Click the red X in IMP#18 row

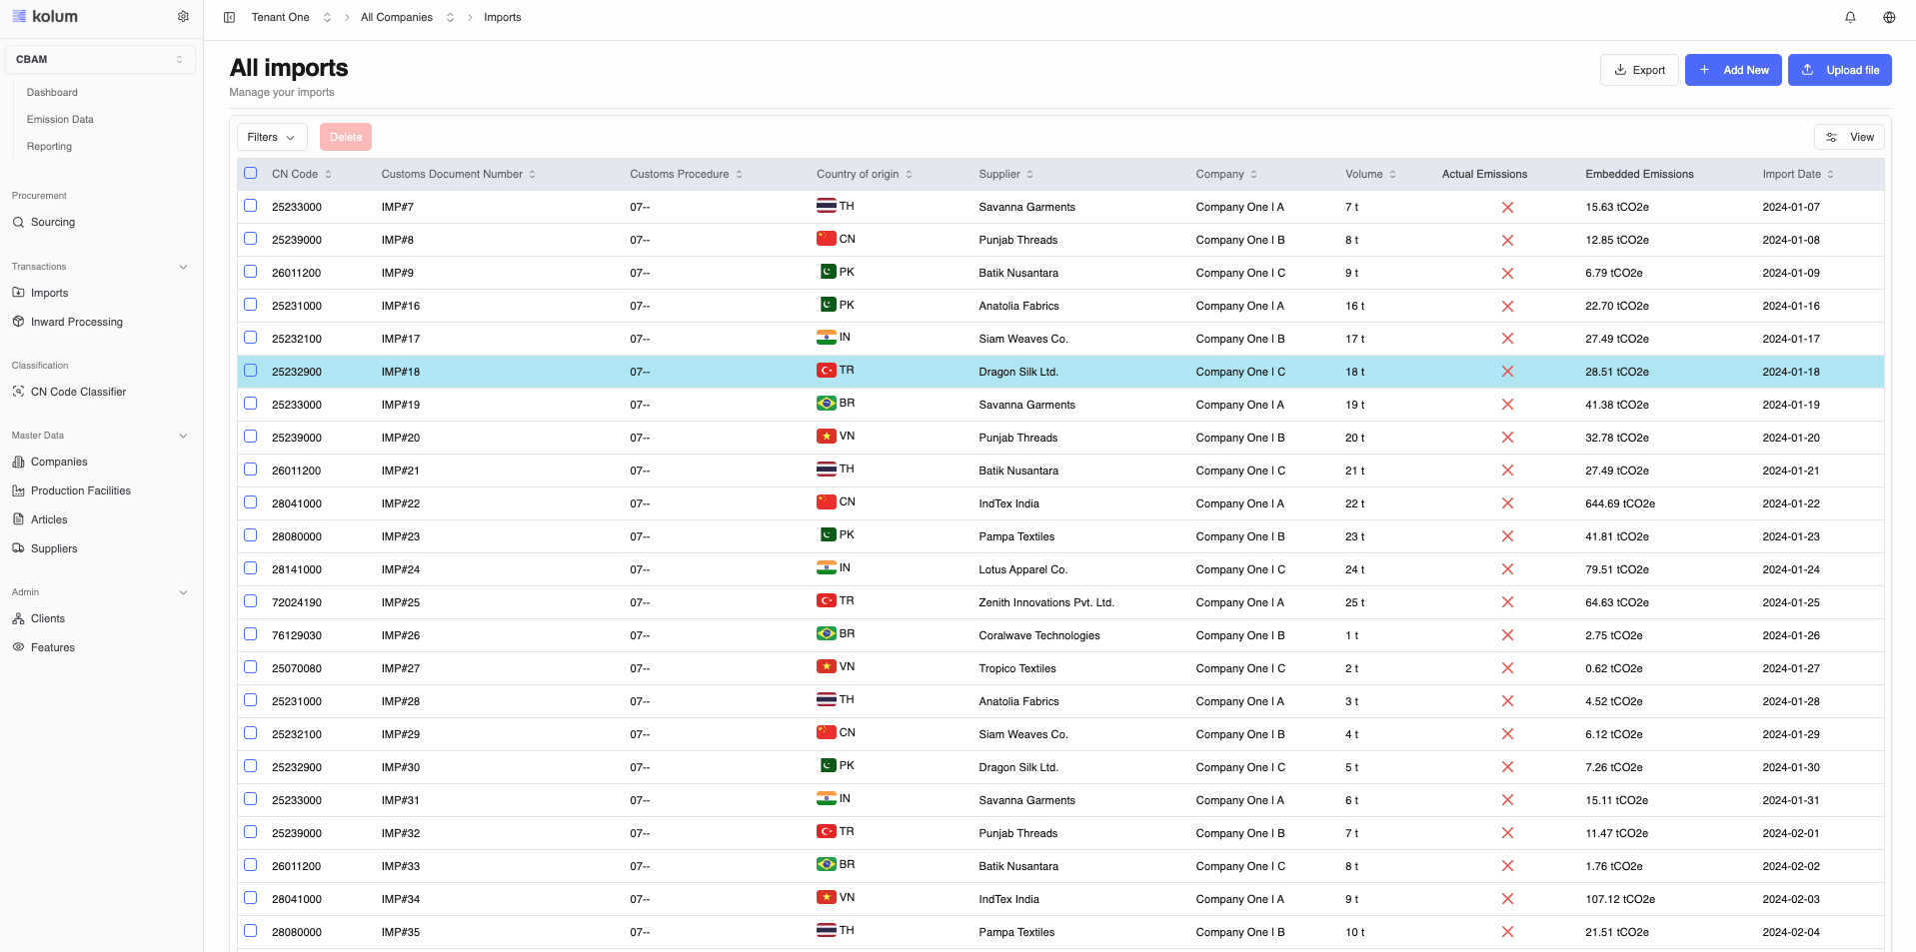click(1507, 373)
